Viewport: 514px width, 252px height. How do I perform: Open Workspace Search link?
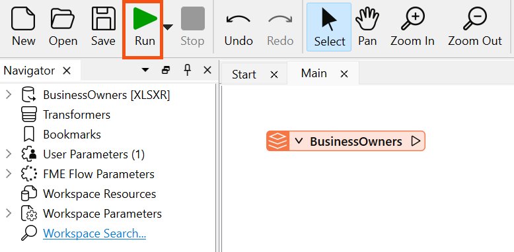coord(94,234)
